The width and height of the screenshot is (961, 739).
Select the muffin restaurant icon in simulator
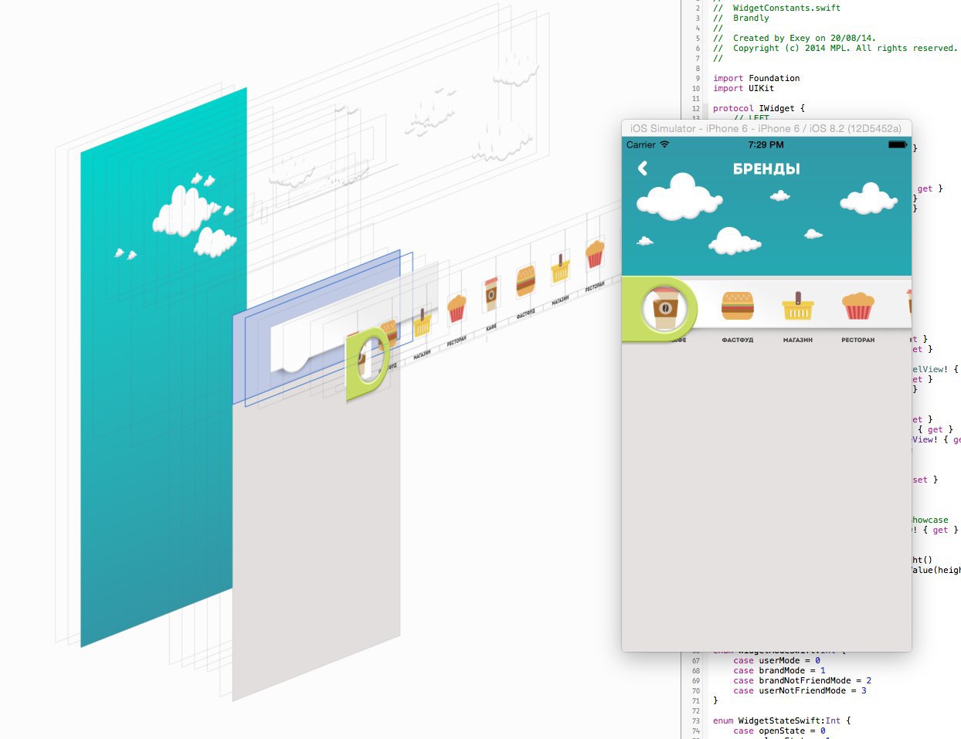click(857, 306)
